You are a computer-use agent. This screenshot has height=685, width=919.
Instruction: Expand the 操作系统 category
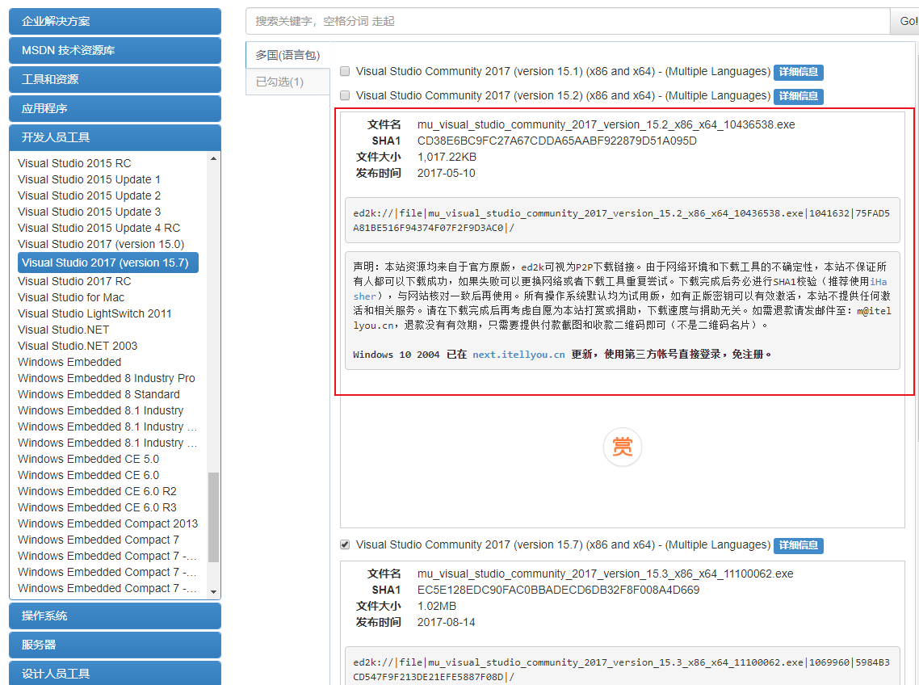pyautogui.click(x=115, y=616)
